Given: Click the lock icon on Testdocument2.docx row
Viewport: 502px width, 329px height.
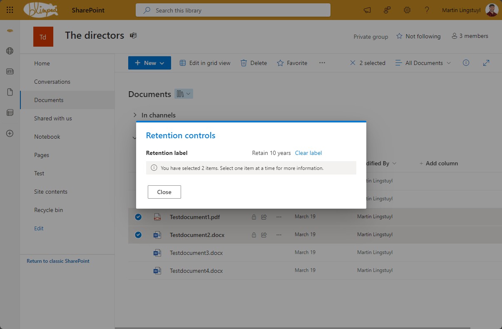Looking at the screenshot, I should (253, 235).
